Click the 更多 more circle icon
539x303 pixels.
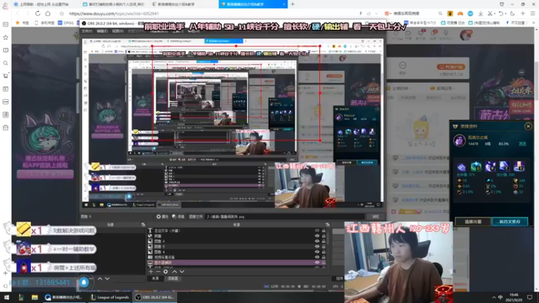click(402, 65)
